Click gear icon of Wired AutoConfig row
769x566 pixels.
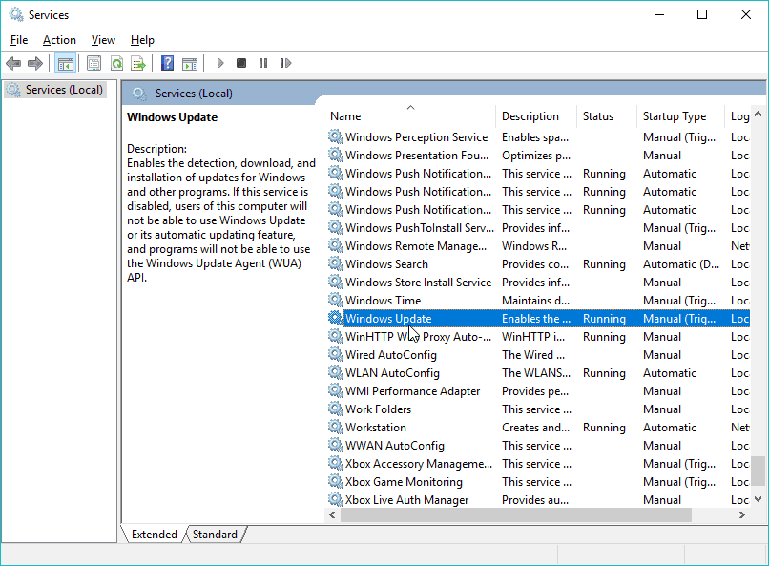tap(336, 355)
